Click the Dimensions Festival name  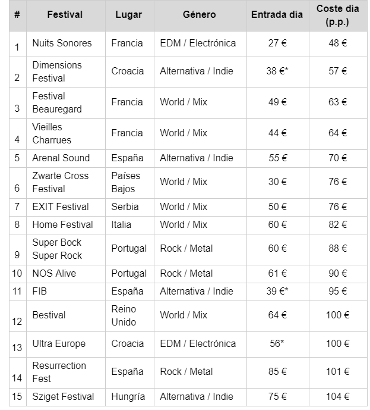coord(57,71)
